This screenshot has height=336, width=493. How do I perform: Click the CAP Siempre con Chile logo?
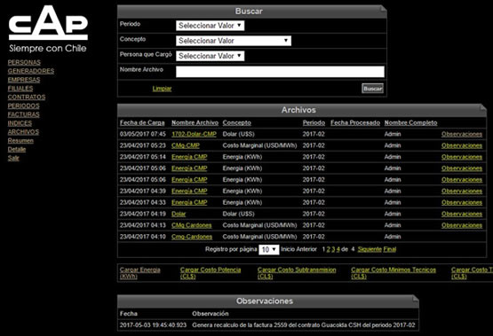(x=48, y=29)
